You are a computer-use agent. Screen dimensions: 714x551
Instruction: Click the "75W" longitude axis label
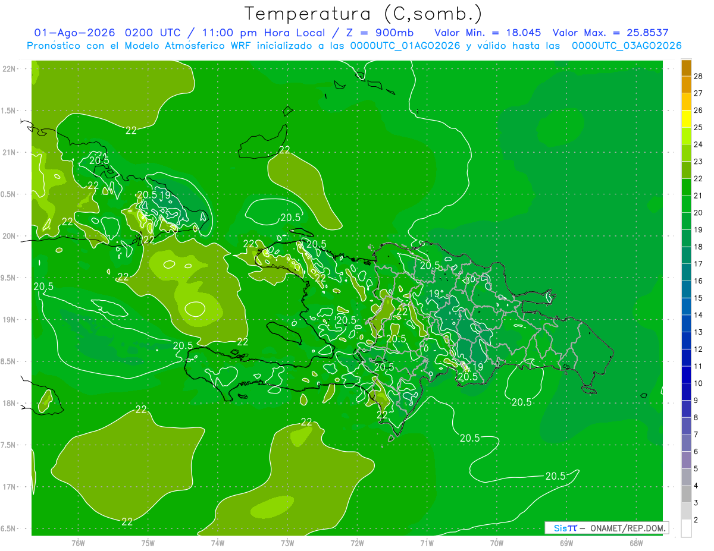pos(148,543)
